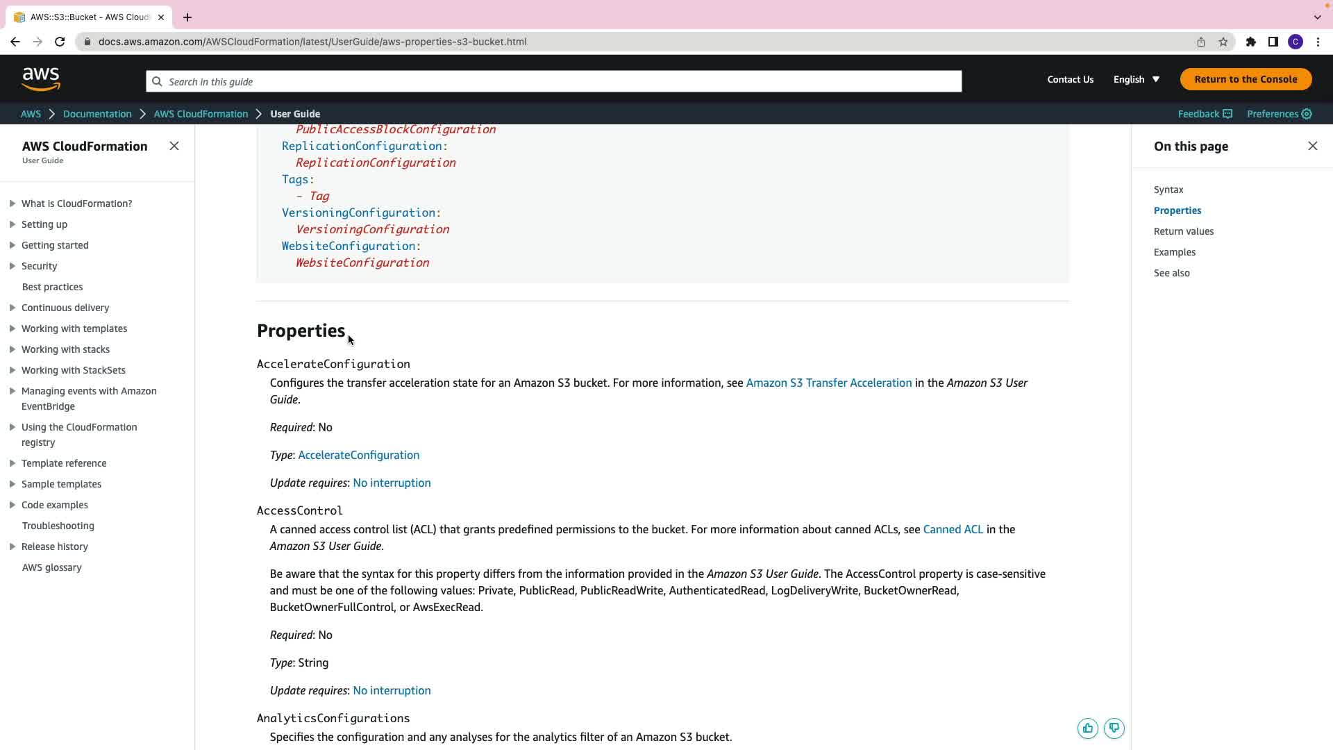Open browser extensions puzzle icon
The width and height of the screenshot is (1333, 750).
click(1250, 42)
